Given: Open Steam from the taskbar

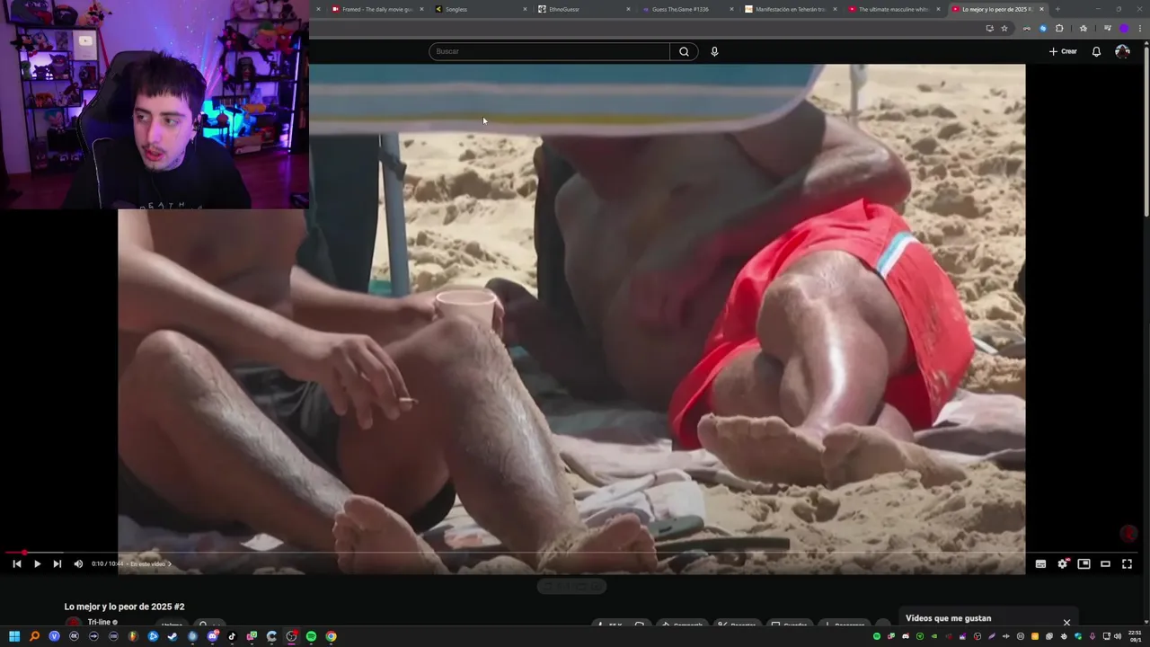Looking at the screenshot, I should [172, 636].
